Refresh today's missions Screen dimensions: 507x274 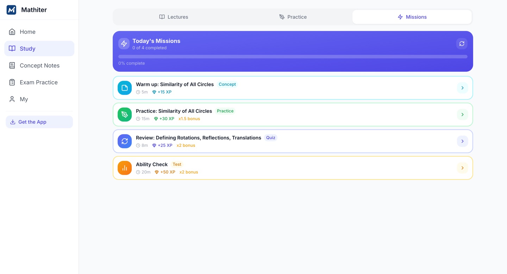(462, 44)
